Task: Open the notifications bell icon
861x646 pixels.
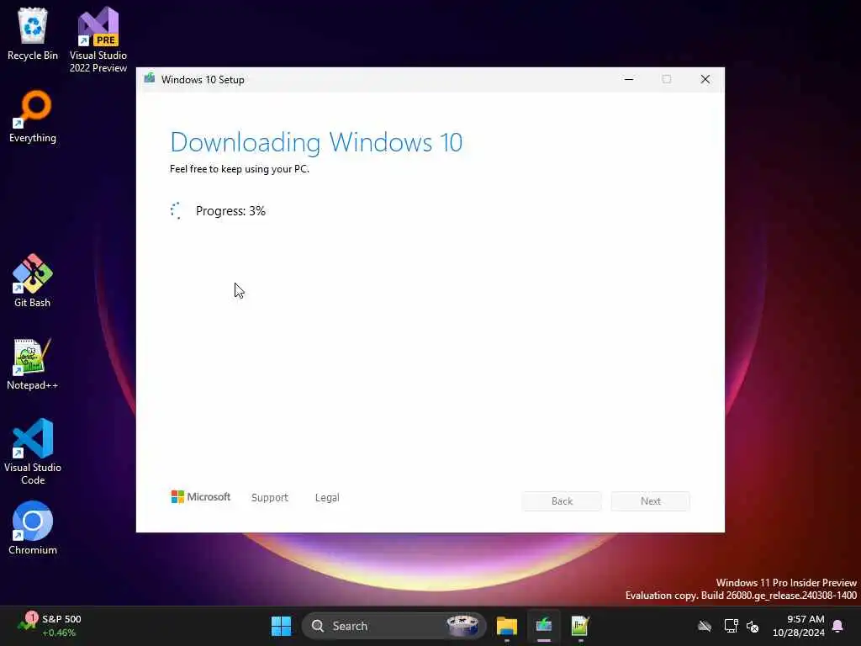Action: [x=838, y=626]
